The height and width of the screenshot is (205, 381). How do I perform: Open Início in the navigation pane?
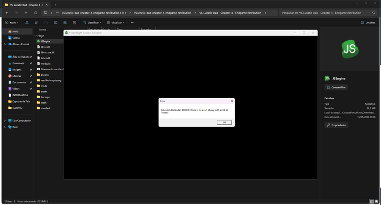click(x=17, y=32)
